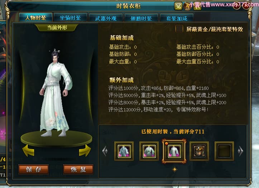259x188 pixels.
Task: Select the first light-blue robe costume icon
Action: (x=124, y=151)
